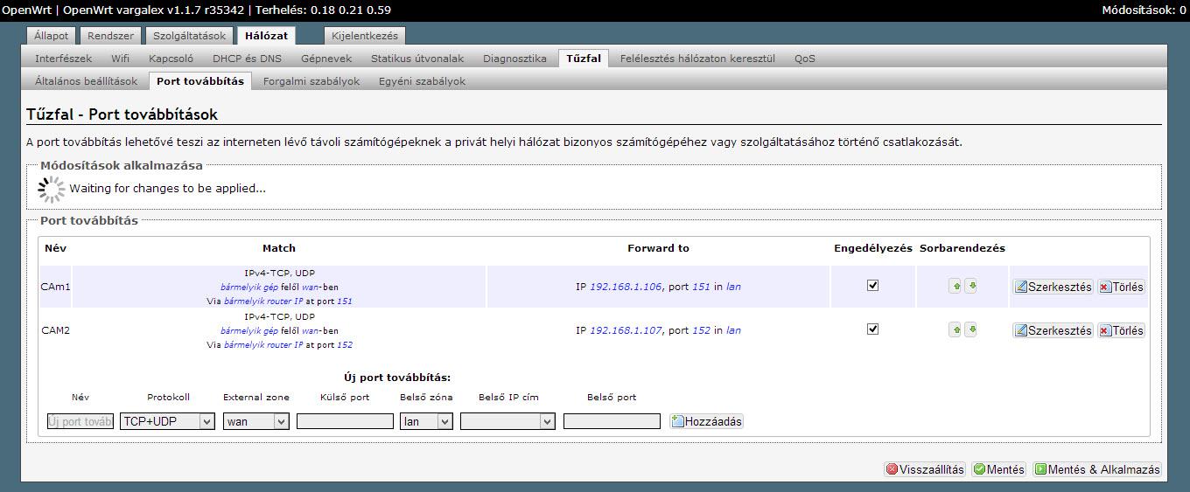The height and width of the screenshot is (492, 1190).
Task: Open Felélesztés hálózaton keresztül subtab
Action: click(697, 59)
